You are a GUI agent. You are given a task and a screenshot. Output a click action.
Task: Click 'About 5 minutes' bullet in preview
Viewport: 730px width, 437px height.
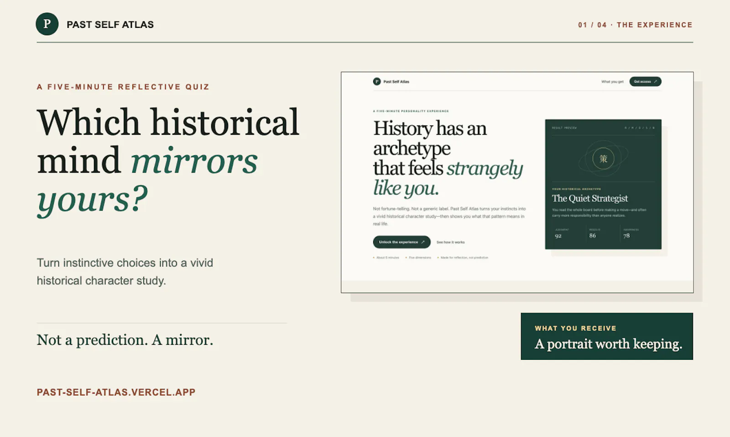click(x=386, y=258)
